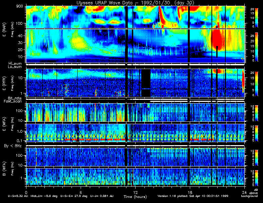Select the "E (RAR)" axis label
This screenshot has width=263, height=203.
(4, 29)
